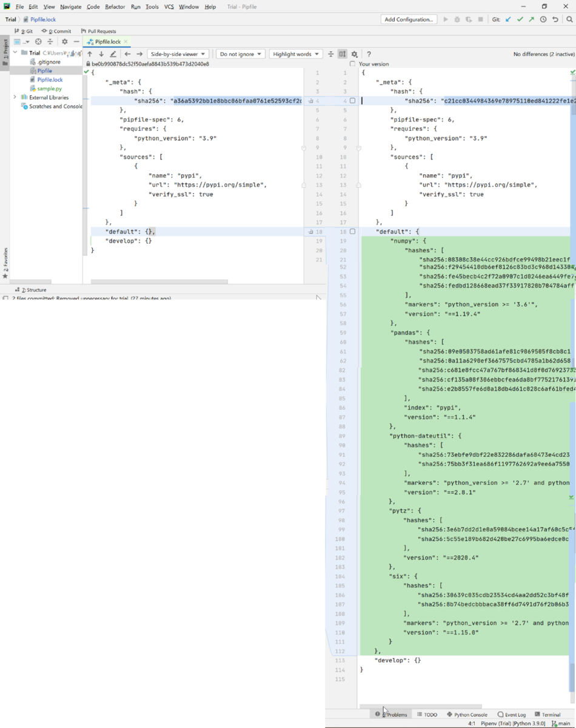The height and width of the screenshot is (728, 576).
Task: Open Highlight words dropdown
Action: point(296,54)
